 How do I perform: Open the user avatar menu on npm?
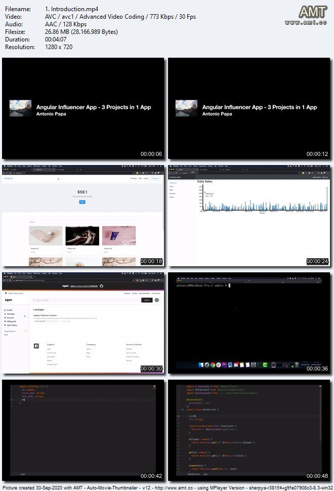tap(157, 300)
